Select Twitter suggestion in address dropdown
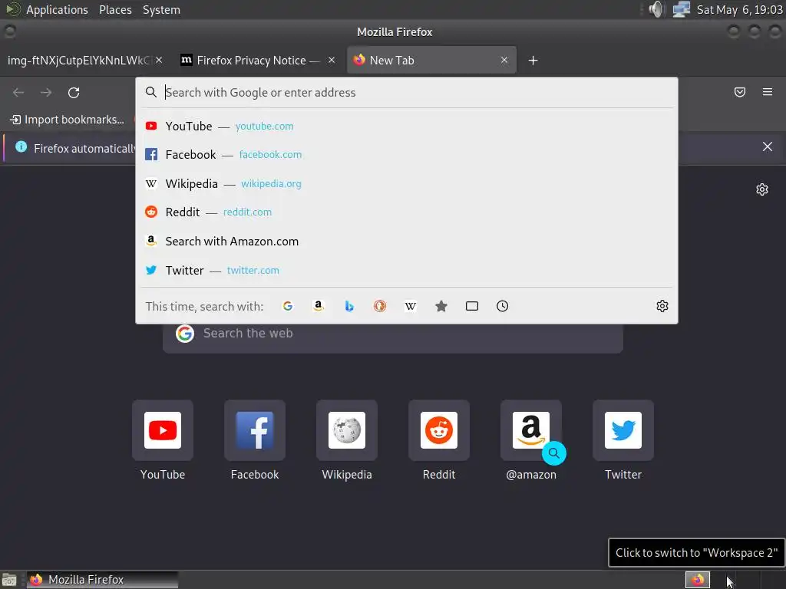The image size is (786, 589). pyautogui.click(x=407, y=271)
